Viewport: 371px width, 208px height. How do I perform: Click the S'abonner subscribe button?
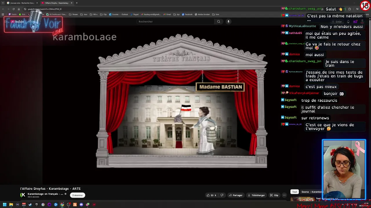click(77, 195)
